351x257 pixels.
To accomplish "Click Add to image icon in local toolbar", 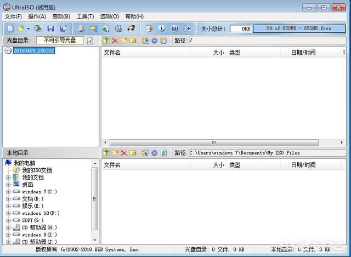I will tap(145, 153).
